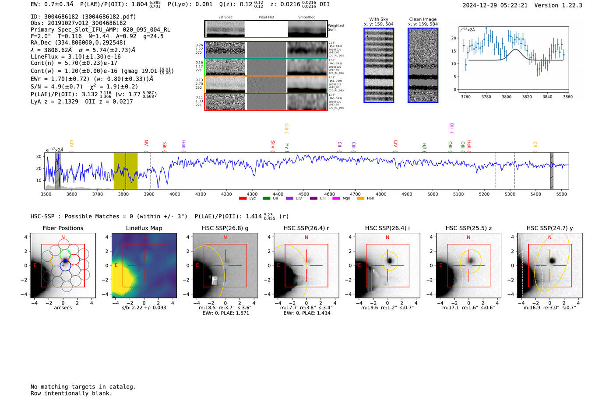Click the orange CII marker near 5400 Å

pos(535,146)
